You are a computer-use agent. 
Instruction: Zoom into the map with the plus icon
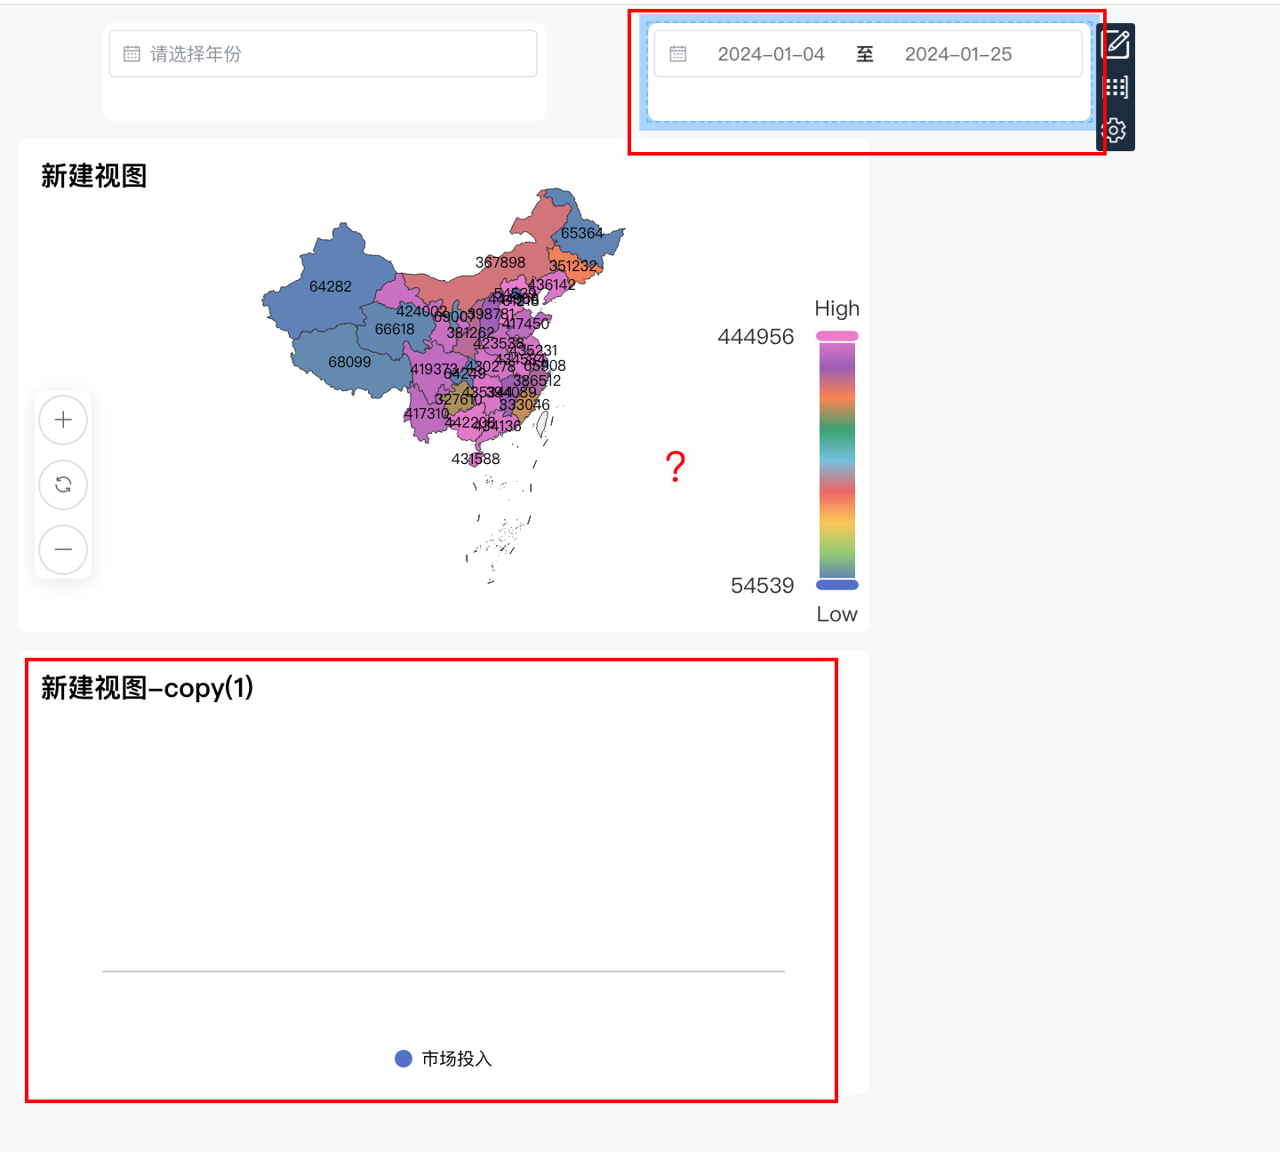[x=62, y=420]
